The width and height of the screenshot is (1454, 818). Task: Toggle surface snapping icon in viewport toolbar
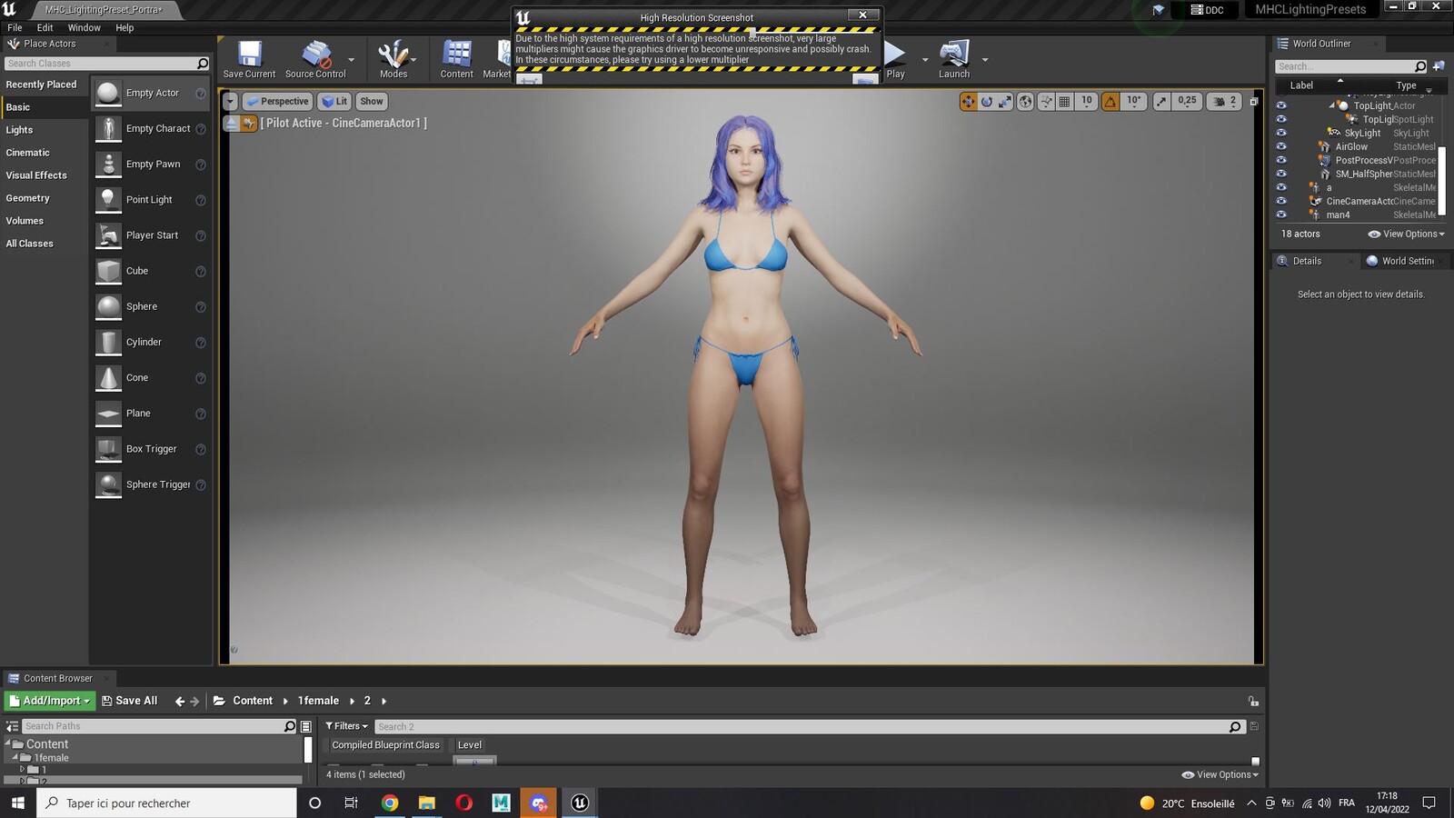point(1046,102)
